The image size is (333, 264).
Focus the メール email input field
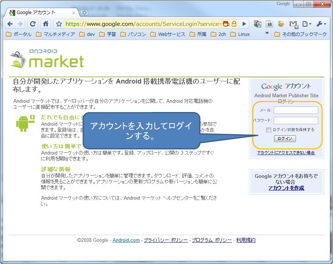(296, 110)
